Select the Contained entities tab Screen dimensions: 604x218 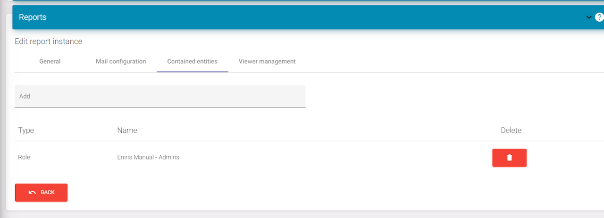pyautogui.click(x=192, y=61)
